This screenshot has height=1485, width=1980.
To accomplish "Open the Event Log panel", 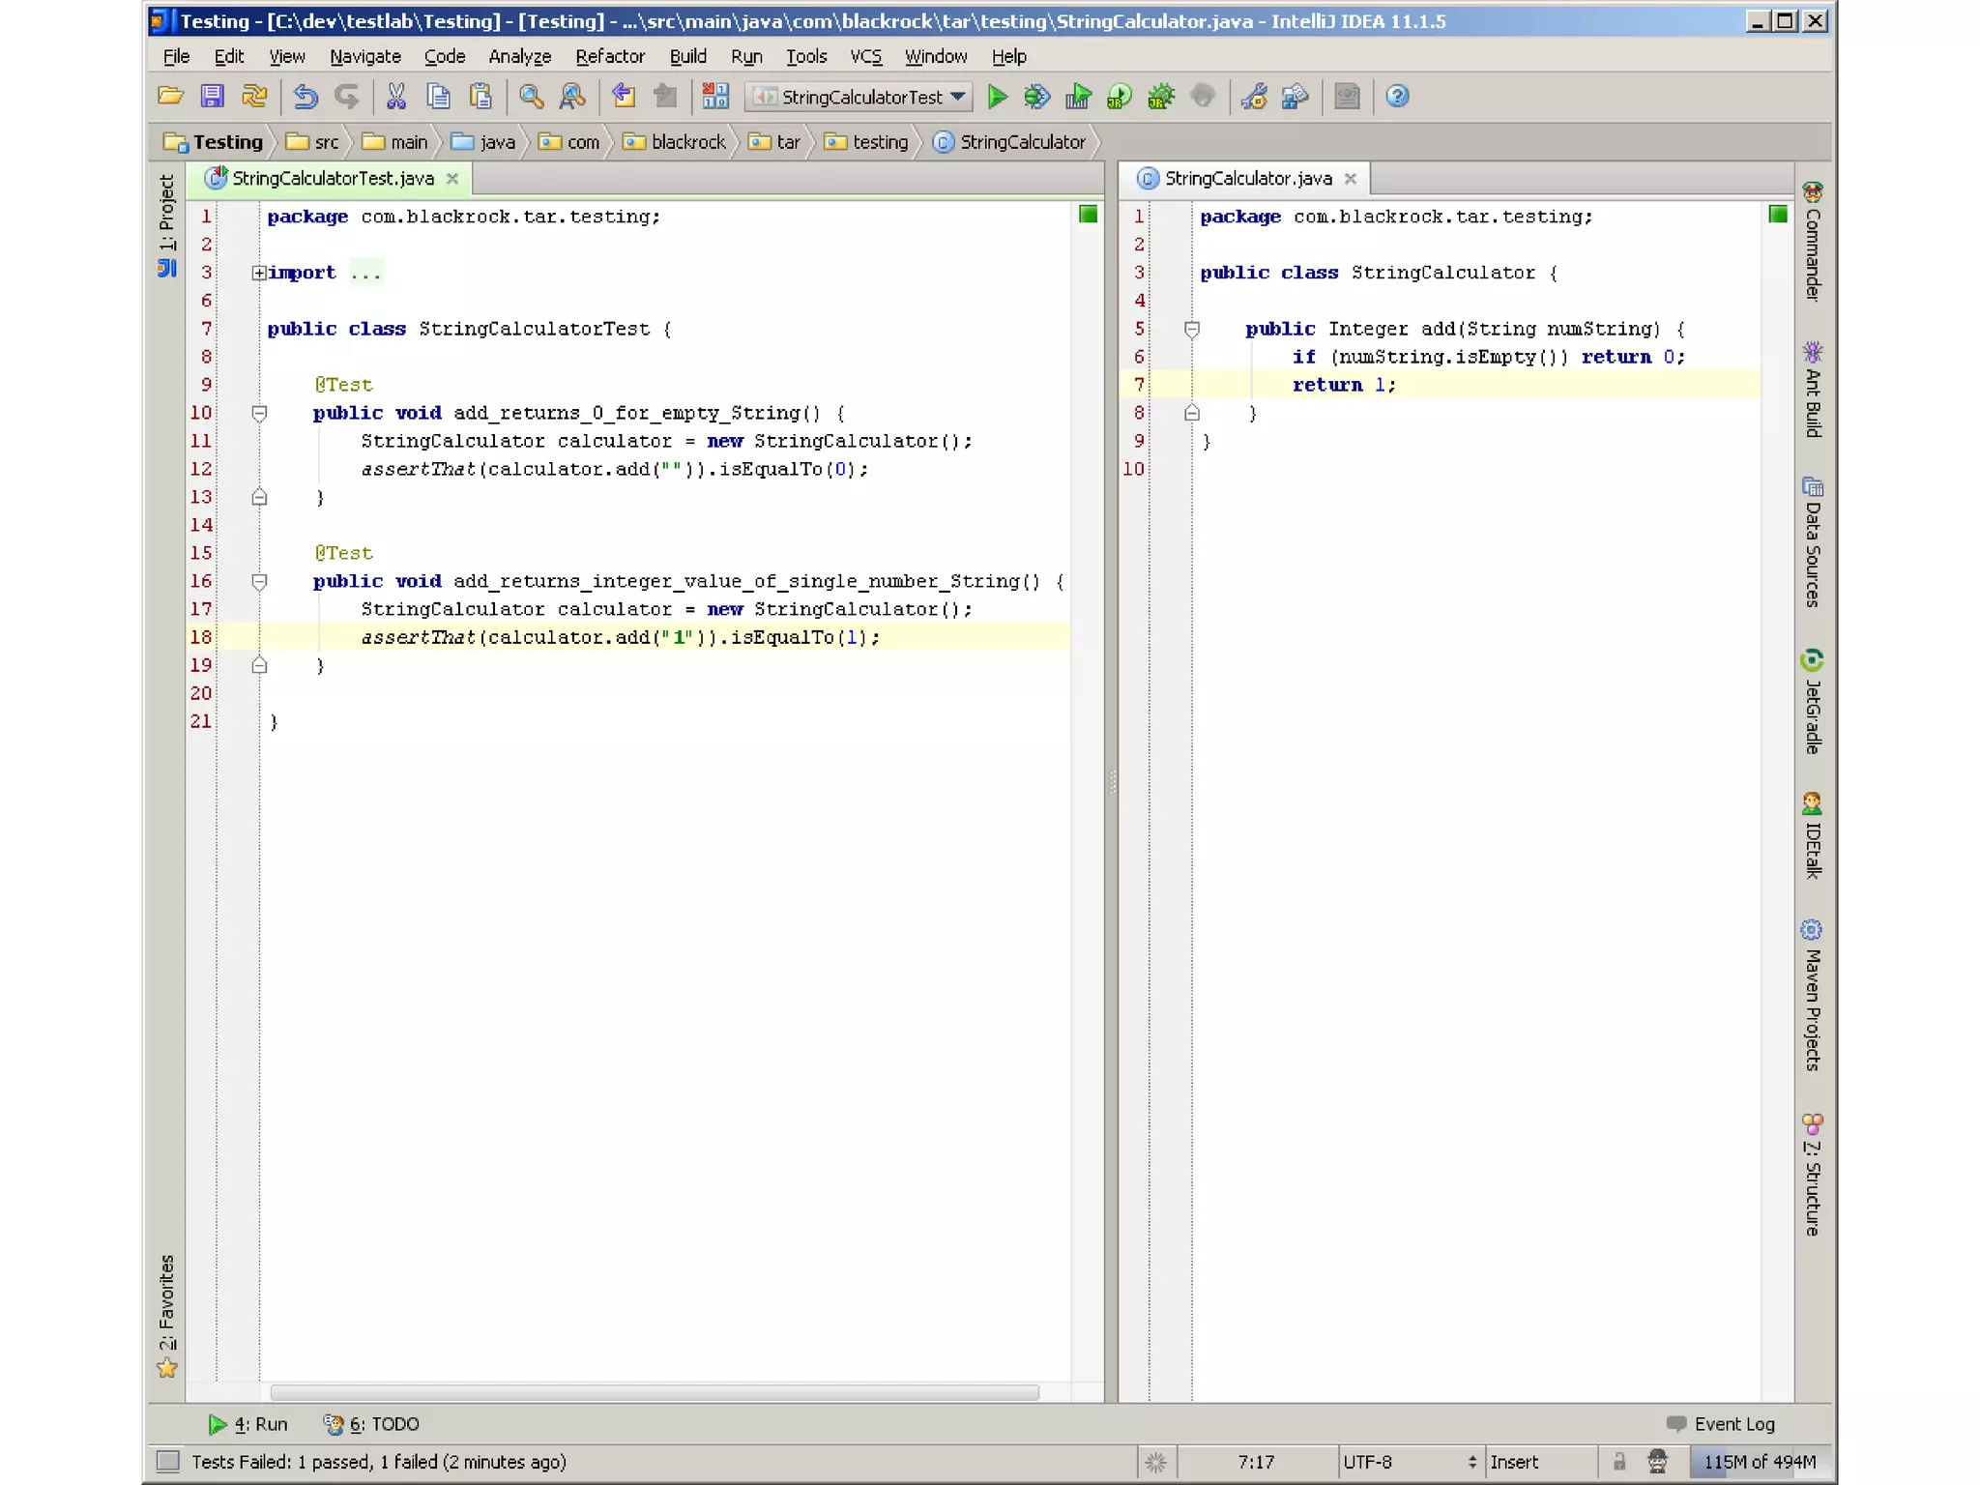I will [1721, 1424].
